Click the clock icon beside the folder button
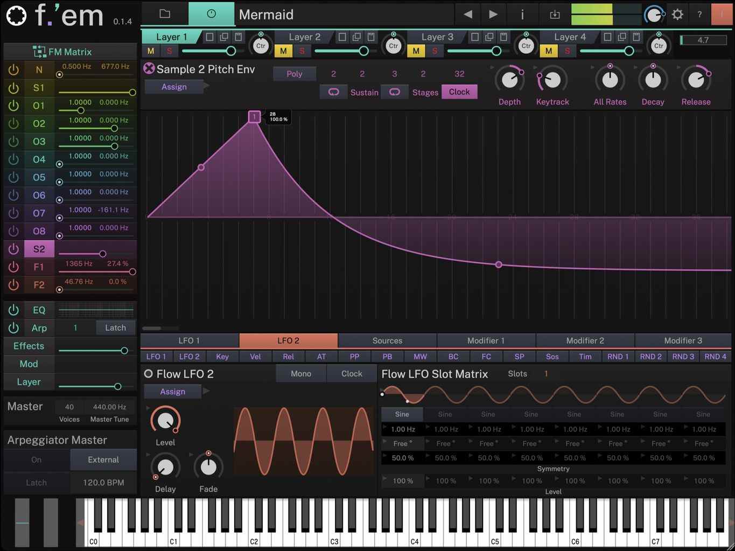 click(211, 14)
